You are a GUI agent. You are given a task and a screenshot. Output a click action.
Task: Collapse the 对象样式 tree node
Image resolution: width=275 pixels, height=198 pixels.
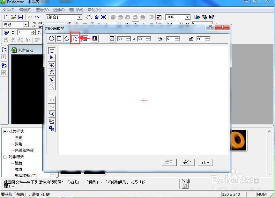[5, 131]
